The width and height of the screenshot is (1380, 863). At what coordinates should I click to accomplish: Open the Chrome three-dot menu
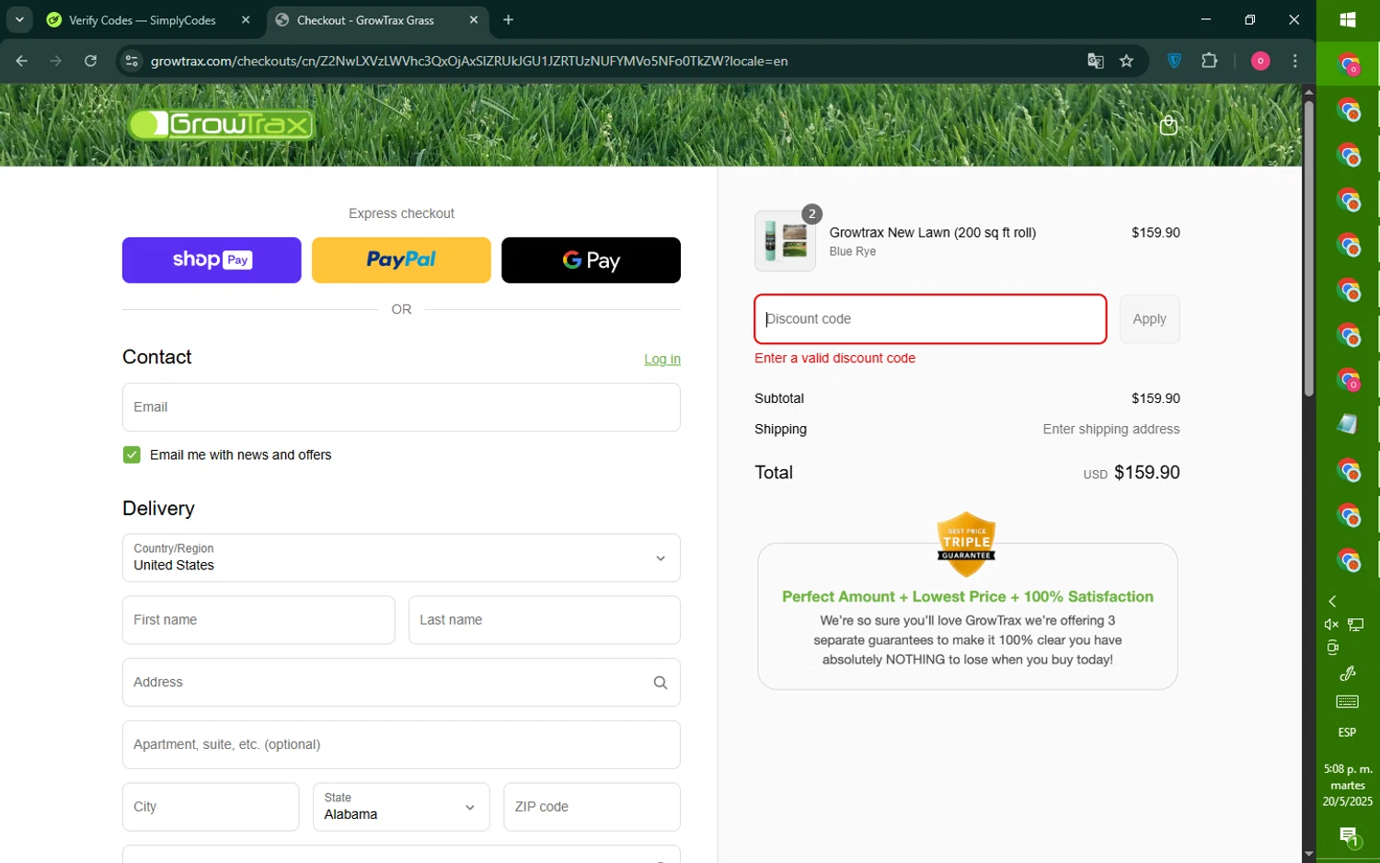(x=1294, y=61)
